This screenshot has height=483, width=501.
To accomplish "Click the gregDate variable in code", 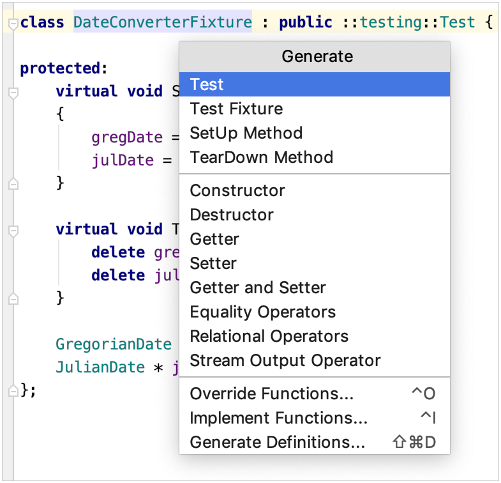I will (127, 137).
